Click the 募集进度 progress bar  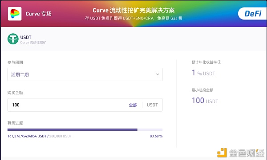(85, 129)
